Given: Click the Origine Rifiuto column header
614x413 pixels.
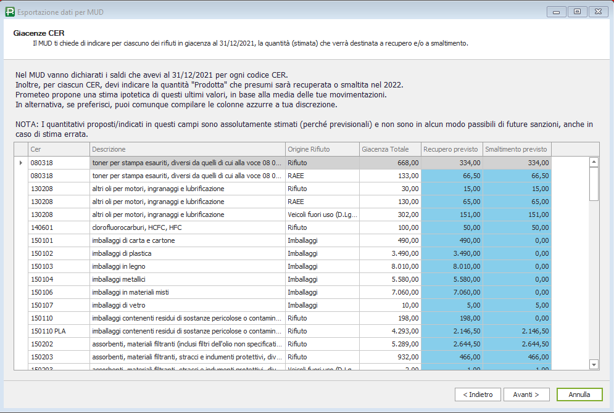Looking at the screenshot, I should point(322,149).
